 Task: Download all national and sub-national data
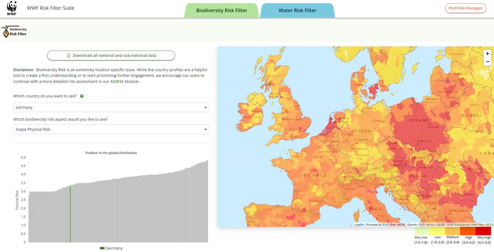pyautogui.click(x=111, y=55)
